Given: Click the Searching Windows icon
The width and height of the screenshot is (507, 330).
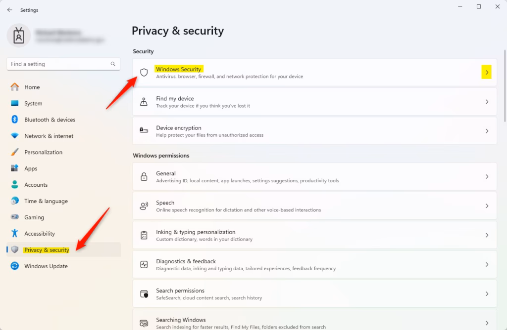Looking at the screenshot, I should coord(144,323).
